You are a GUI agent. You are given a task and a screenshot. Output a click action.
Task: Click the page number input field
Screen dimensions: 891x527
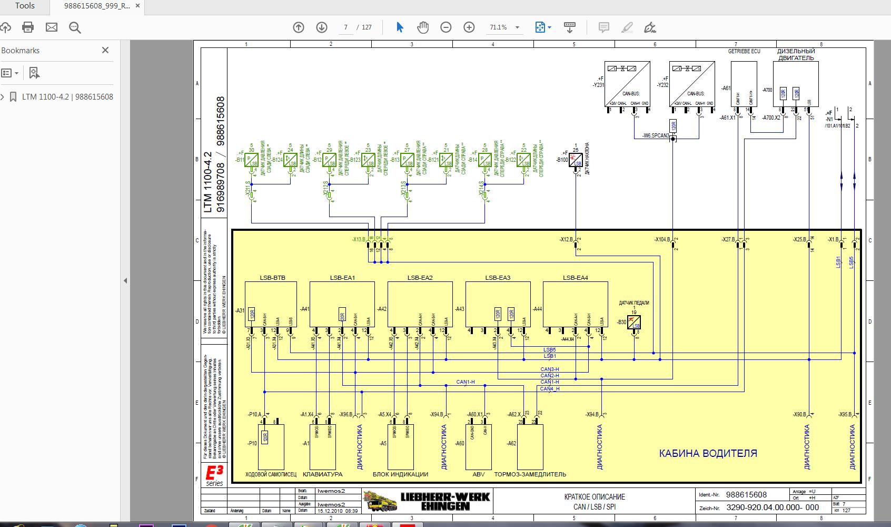click(346, 26)
